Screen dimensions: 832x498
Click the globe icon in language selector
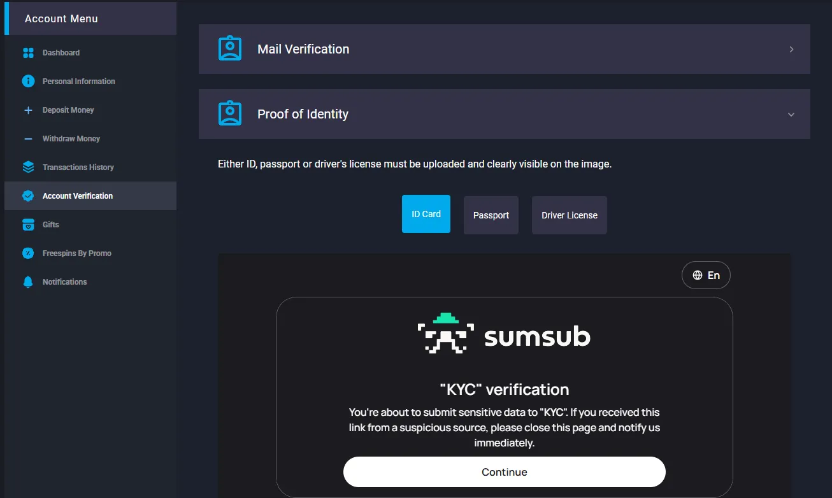[x=698, y=275]
